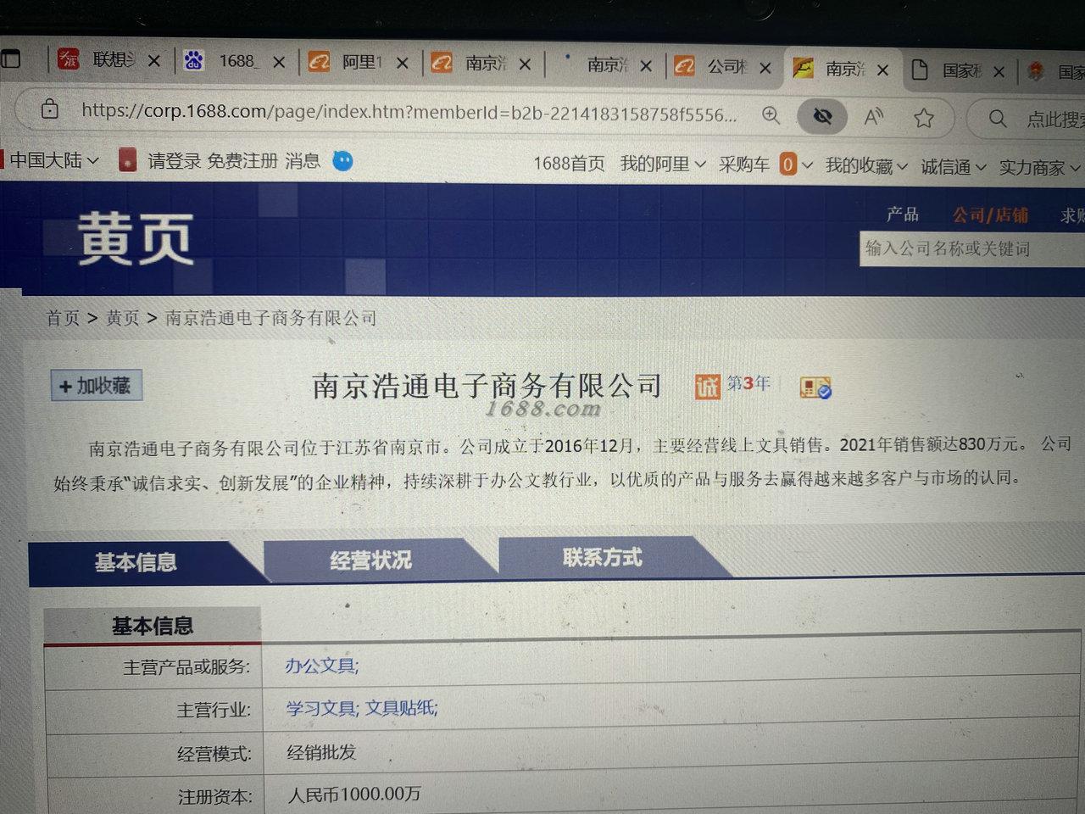Image resolution: width=1085 pixels, height=814 pixels.
Task: Close the 国家 tab with document icon
Action: click(x=999, y=72)
